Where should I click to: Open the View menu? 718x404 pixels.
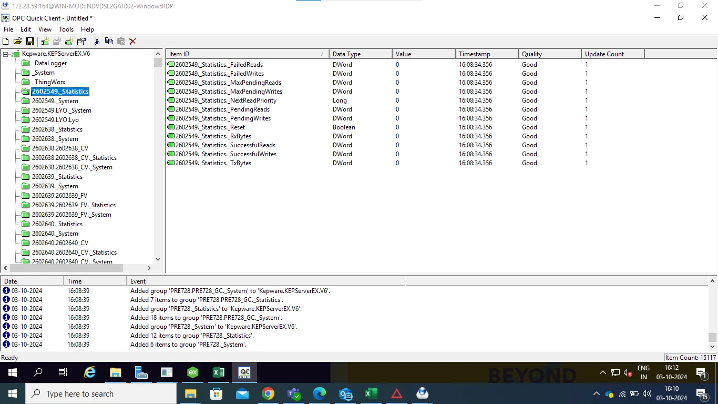(45, 29)
